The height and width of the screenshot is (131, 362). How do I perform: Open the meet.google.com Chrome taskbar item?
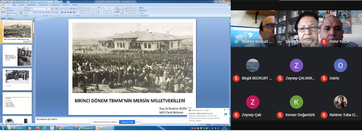85,128
